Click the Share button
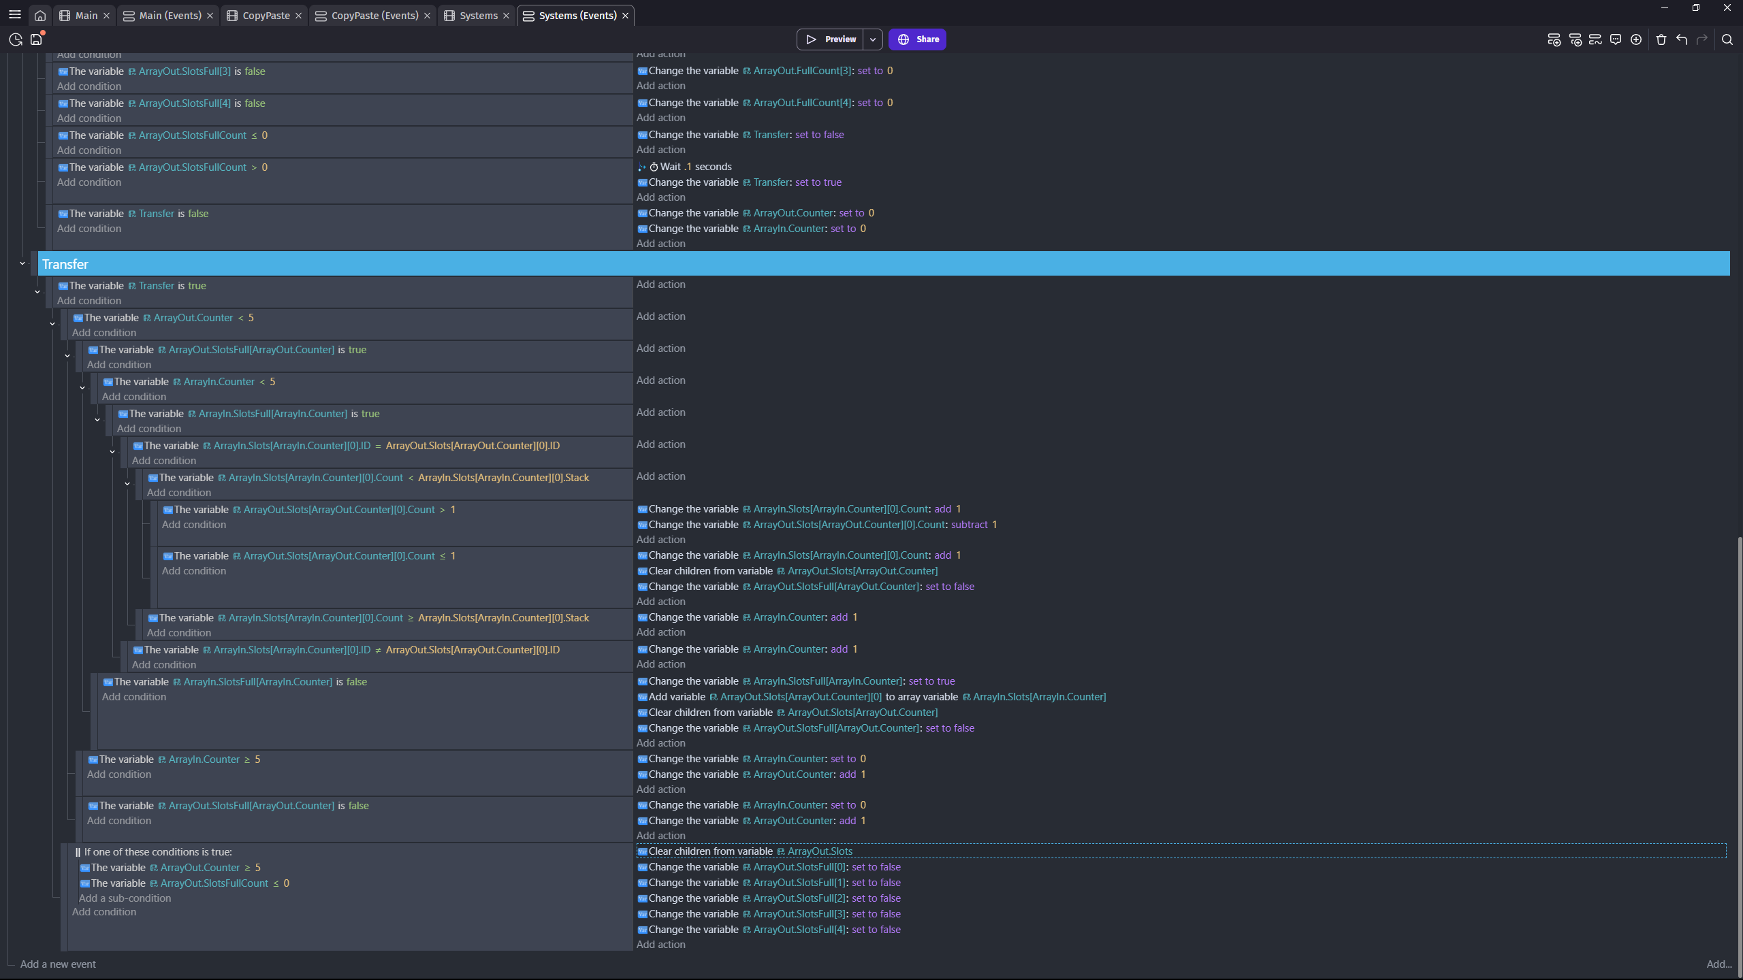This screenshot has height=980, width=1743. tap(917, 39)
